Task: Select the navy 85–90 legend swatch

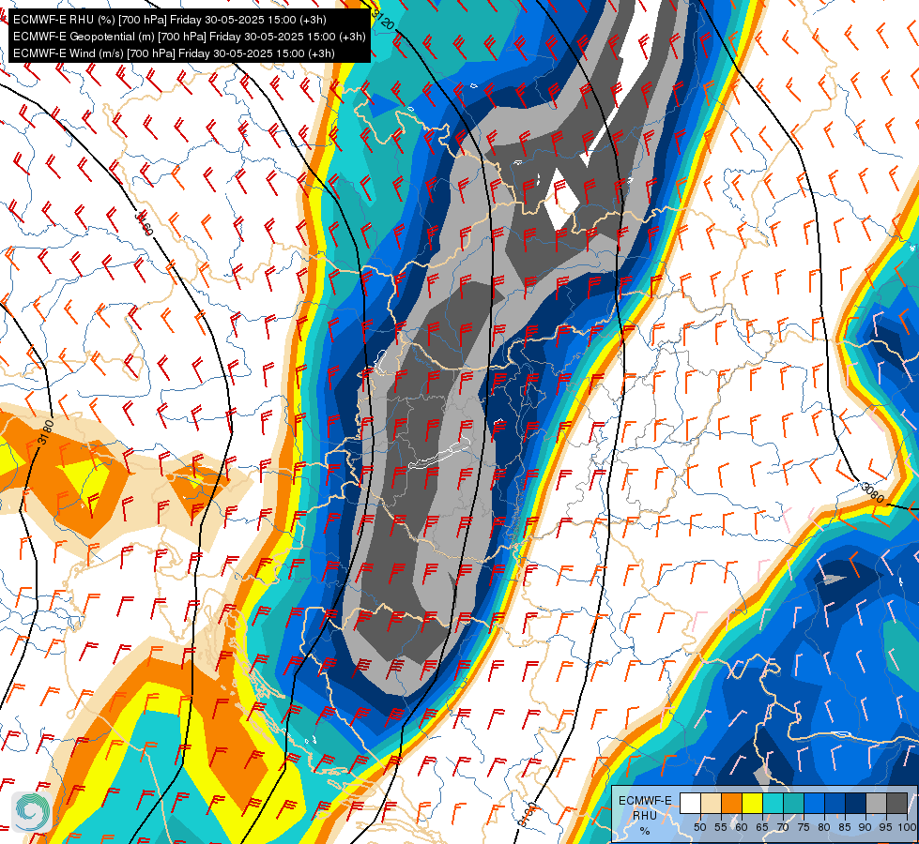Action: [x=855, y=804]
